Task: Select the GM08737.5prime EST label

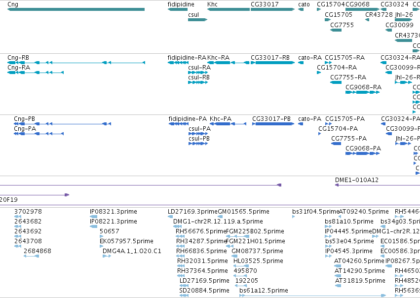Action: pos(258,251)
